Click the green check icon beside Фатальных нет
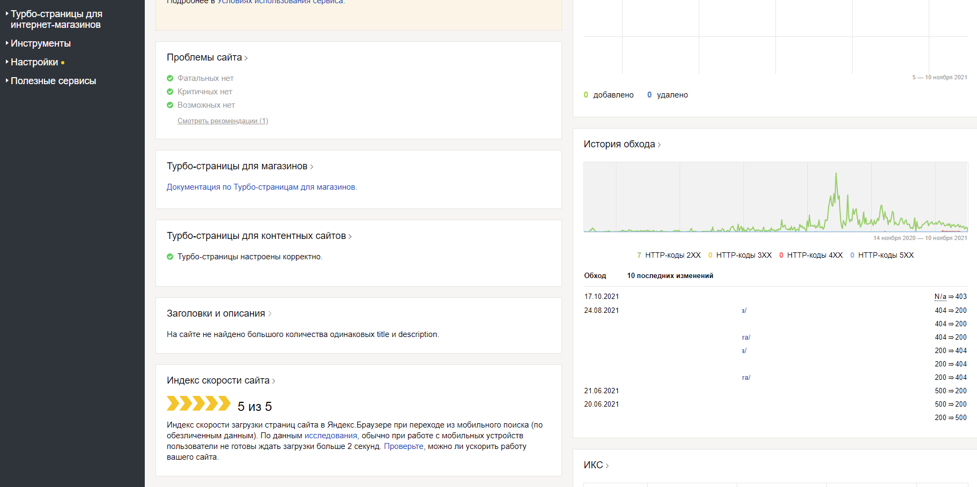Viewport: 977px width, 487px height. (x=170, y=78)
